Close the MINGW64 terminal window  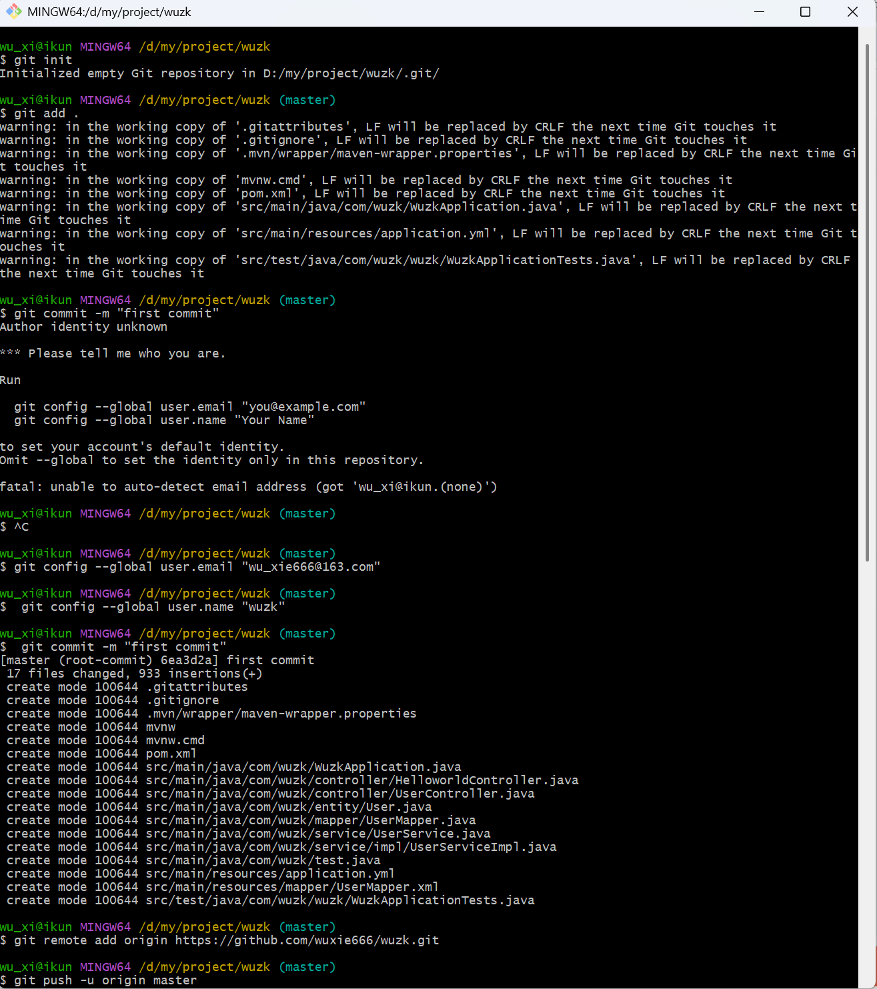click(852, 12)
